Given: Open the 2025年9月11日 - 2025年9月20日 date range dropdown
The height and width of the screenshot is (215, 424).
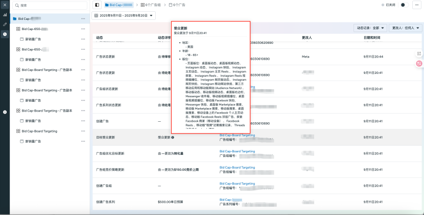Looking at the screenshot, I should click(x=124, y=16).
